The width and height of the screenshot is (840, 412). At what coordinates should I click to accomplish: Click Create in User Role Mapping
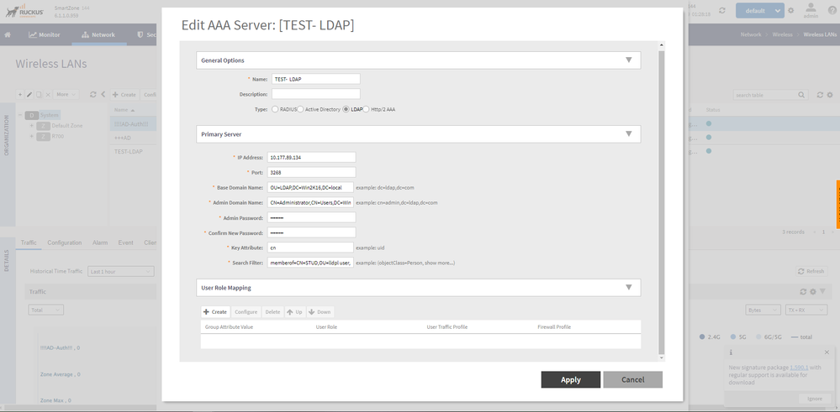click(x=215, y=311)
